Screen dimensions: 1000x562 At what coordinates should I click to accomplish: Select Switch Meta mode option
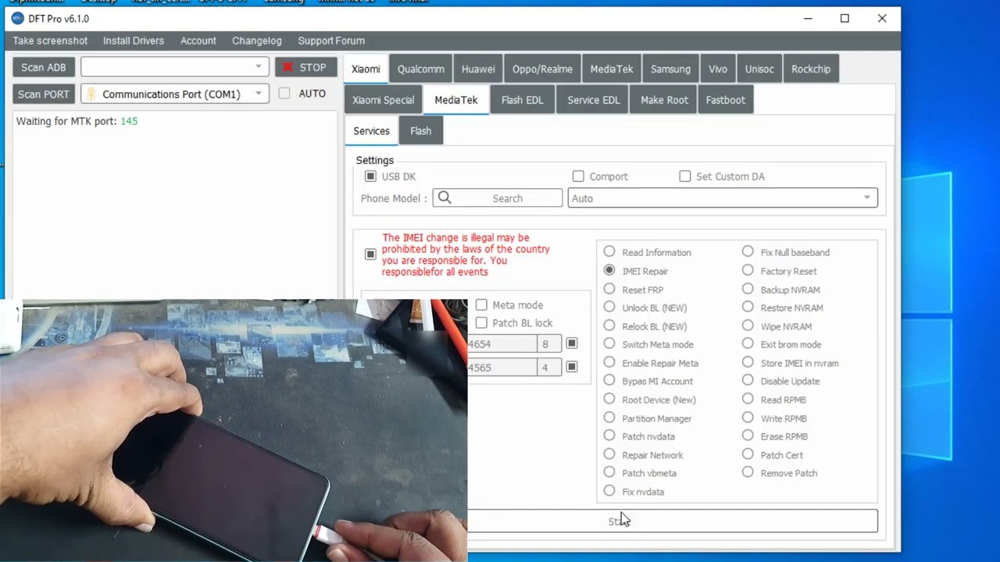[609, 343]
